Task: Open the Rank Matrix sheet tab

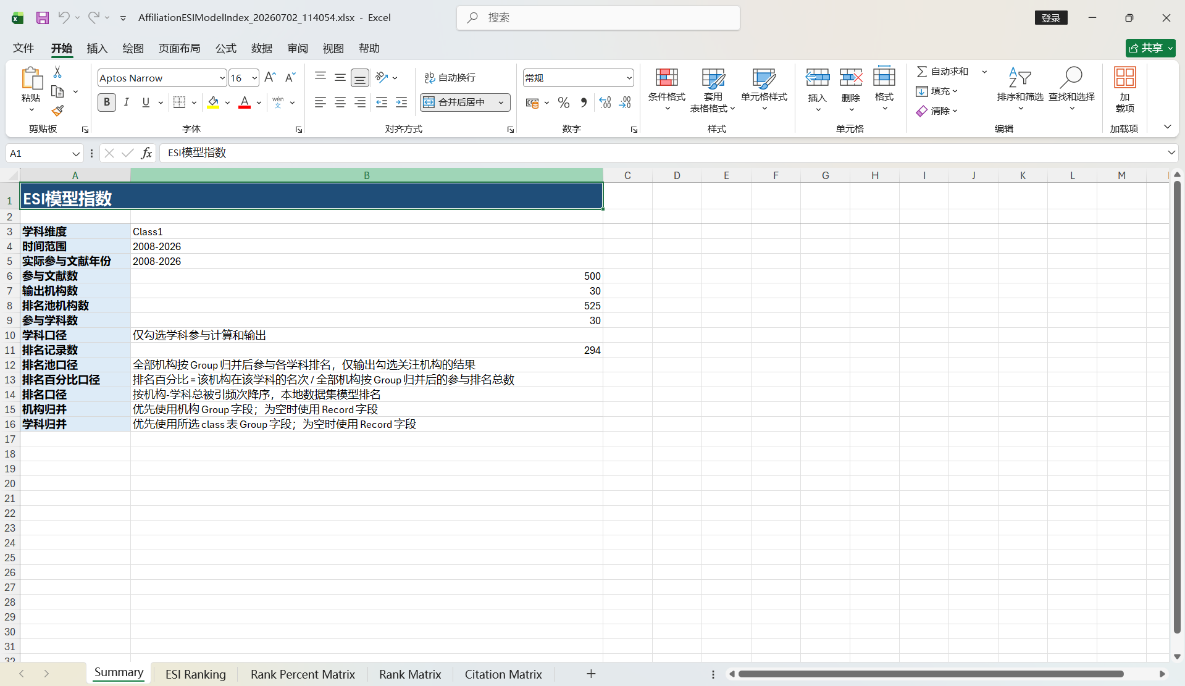Action: 410,674
